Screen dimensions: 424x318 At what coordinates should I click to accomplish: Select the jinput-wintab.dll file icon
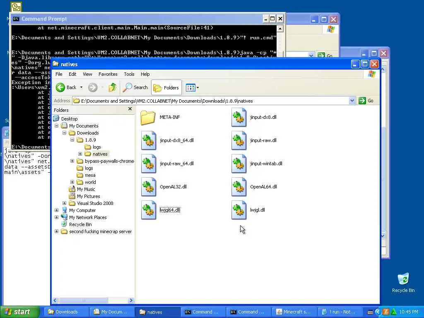(x=239, y=164)
